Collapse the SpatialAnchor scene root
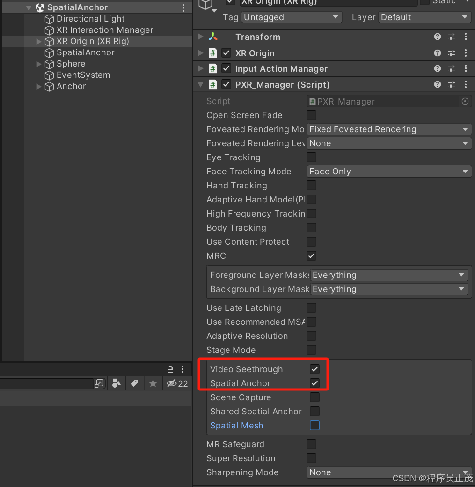The width and height of the screenshot is (475, 487). 29,8
